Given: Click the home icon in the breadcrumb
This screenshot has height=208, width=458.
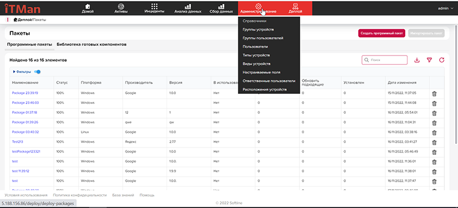Looking at the screenshot, I should pyautogui.click(x=15, y=20).
